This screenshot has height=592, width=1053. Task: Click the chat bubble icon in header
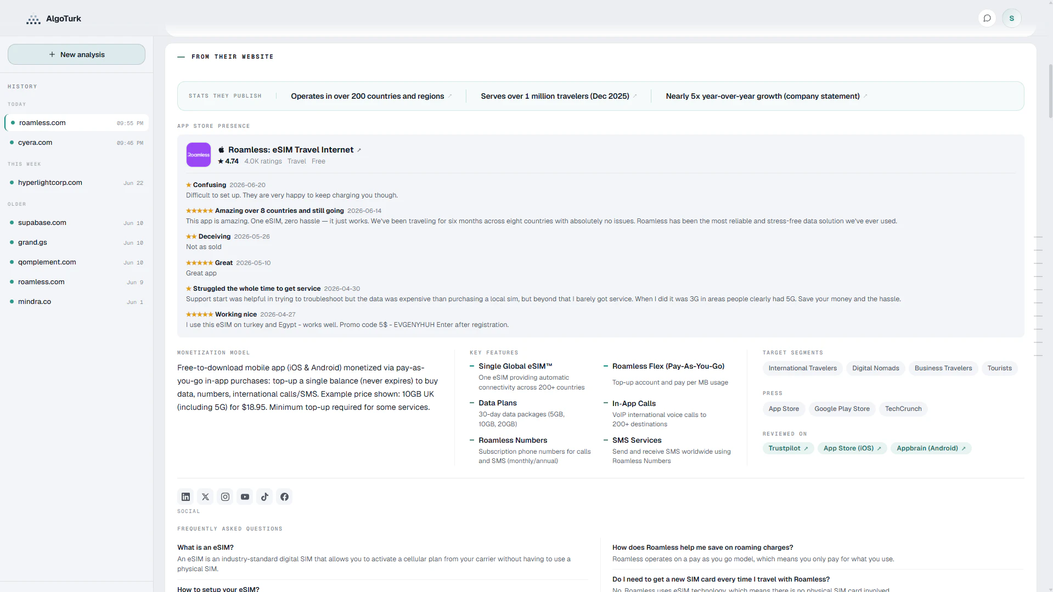point(987,18)
